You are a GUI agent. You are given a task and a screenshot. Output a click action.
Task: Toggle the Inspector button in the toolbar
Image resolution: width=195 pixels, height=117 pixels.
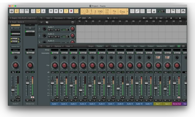(17, 11)
